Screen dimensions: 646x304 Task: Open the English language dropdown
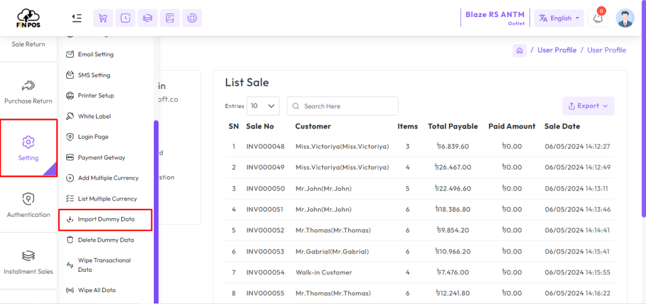coord(559,18)
